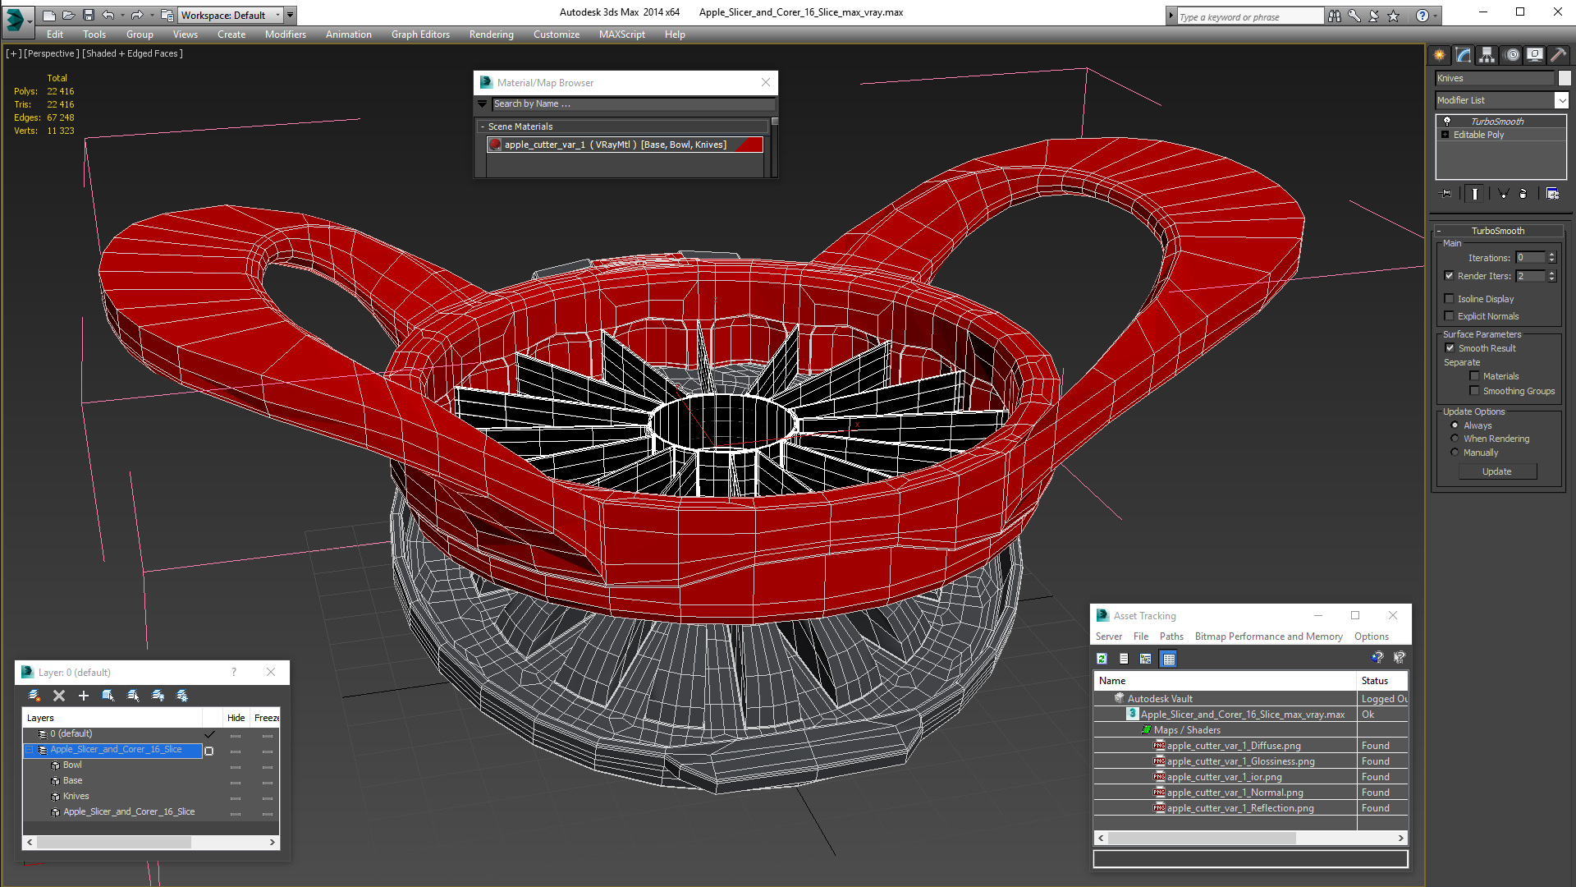
Task: Open the Hierarchy command panel tab
Action: 1487,55
